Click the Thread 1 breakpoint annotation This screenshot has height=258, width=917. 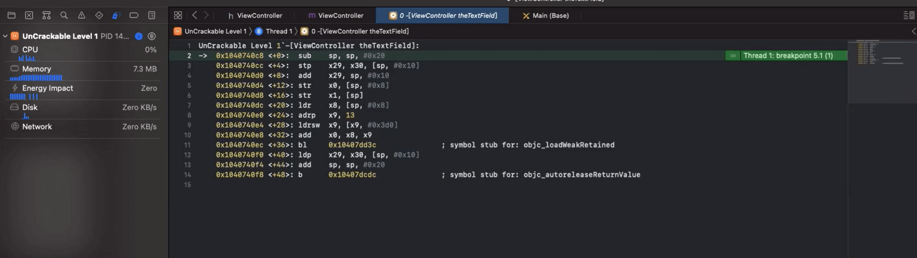787,56
